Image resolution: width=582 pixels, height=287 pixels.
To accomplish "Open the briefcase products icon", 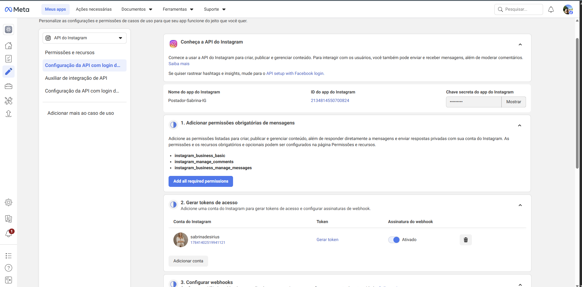I will coord(9,86).
